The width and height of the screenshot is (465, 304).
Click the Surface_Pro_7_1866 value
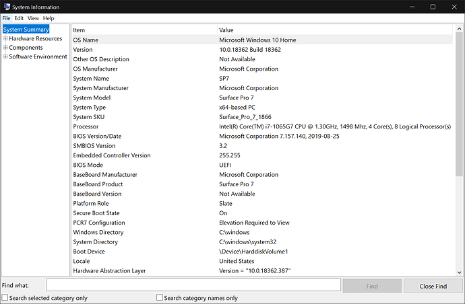click(x=245, y=117)
